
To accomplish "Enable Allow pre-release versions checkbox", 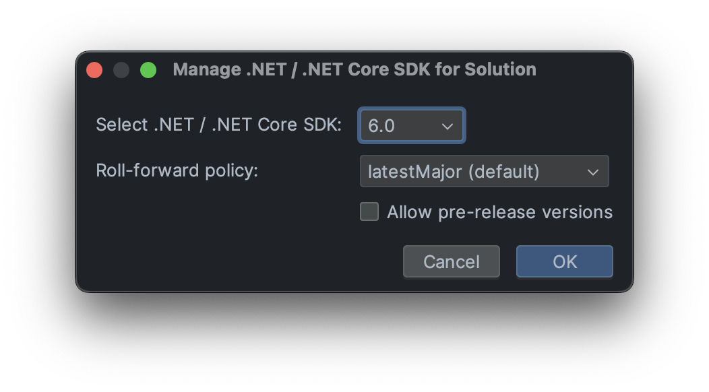I will [x=369, y=212].
